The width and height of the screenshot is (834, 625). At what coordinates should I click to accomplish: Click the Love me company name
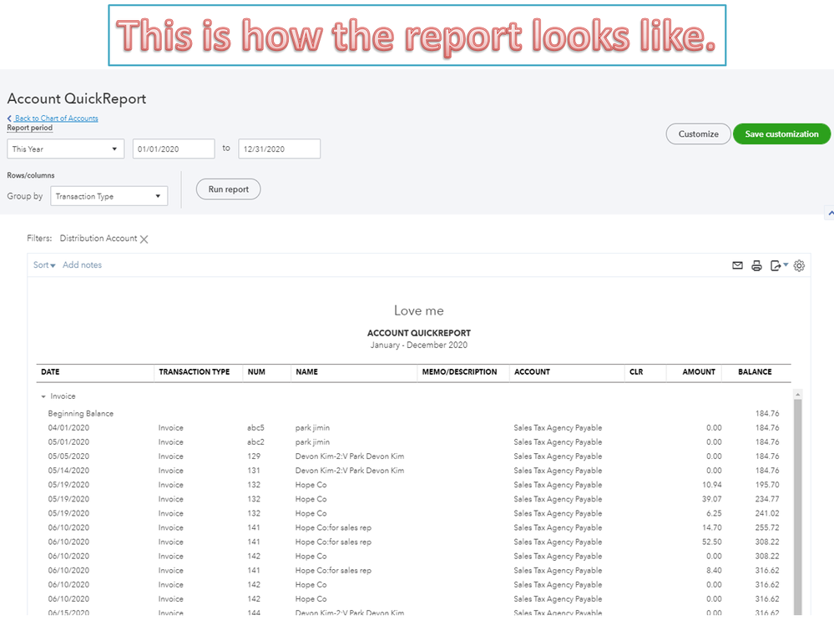[x=418, y=310]
